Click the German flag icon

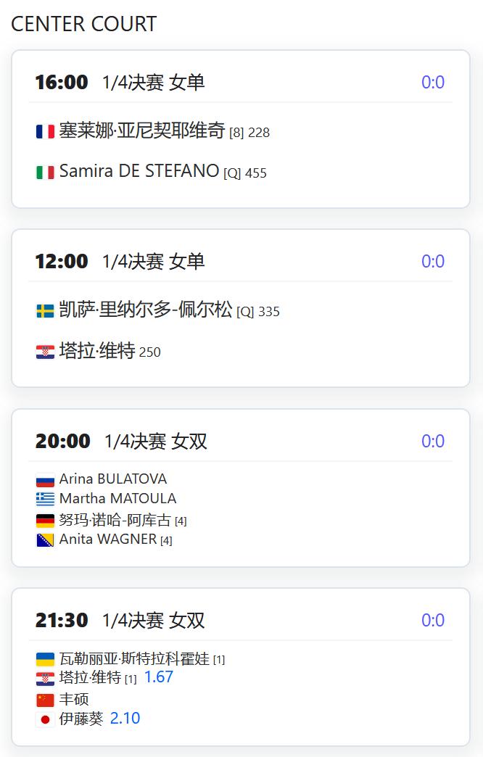[46, 521]
